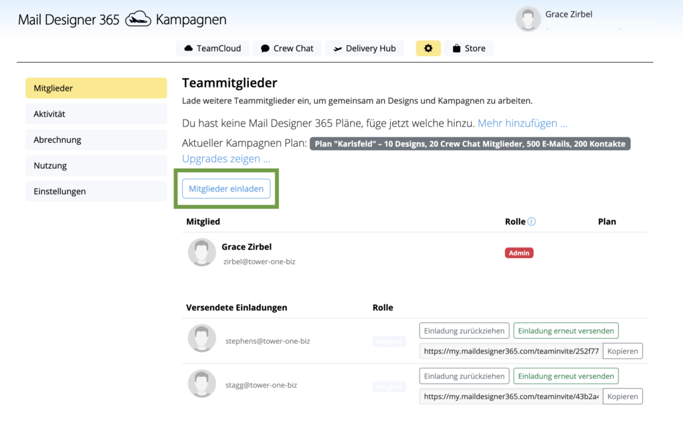The height and width of the screenshot is (433, 683).
Task: Click the avatar beside stagg@tower-one-biz
Action: [x=201, y=384]
